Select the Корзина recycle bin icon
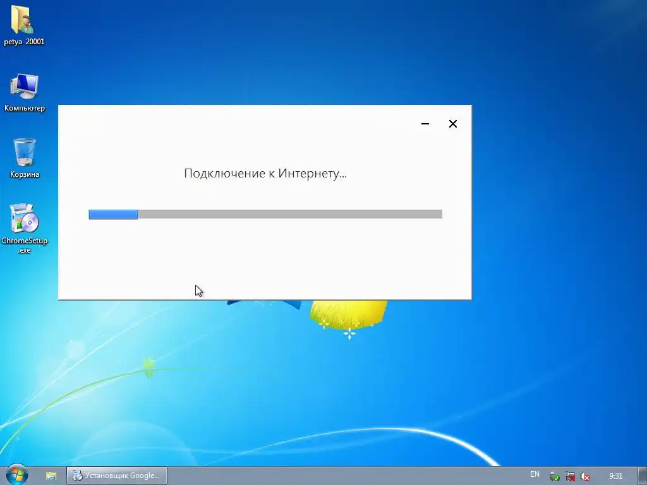Viewport: 647px width, 485px height. click(x=25, y=158)
